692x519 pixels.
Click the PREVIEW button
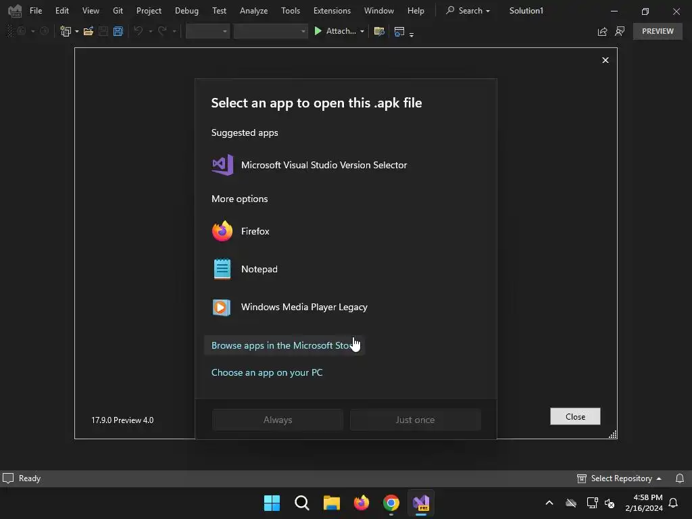tap(658, 31)
